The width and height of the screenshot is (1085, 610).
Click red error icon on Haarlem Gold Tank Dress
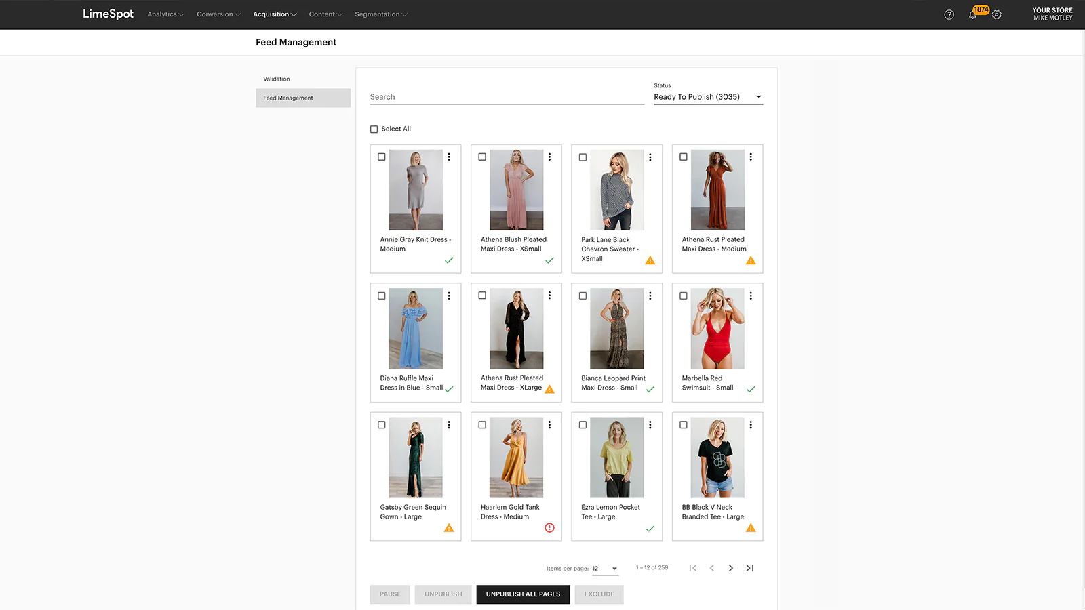pyautogui.click(x=549, y=528)
